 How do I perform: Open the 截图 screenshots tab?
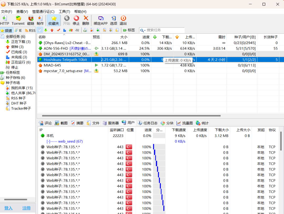click(x=61, y=123)
